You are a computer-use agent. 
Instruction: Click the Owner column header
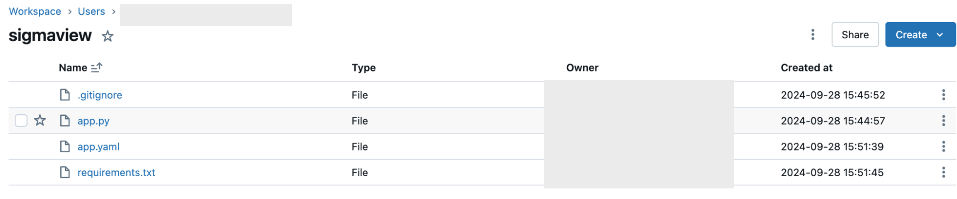click(x=582, y=68)
